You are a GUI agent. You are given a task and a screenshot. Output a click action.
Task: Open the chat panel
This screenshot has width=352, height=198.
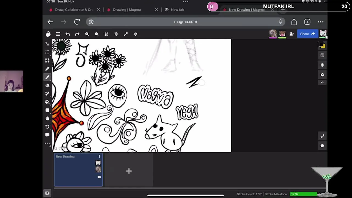[322, 146]
